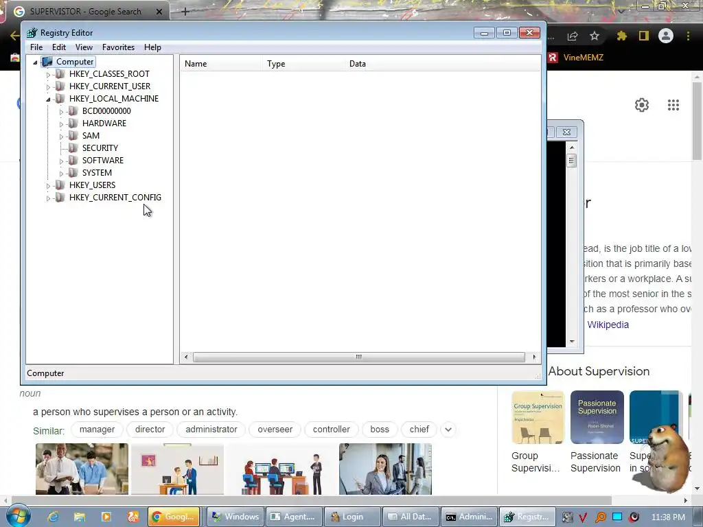Click the SOFTWARE folder icon
The image size is (703, 527).
pos(73,161)
